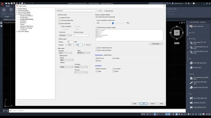Click Add Custom Part icon in Tool Palettes
This screenshot has width=211, height=118.
(x=191, y=26)
